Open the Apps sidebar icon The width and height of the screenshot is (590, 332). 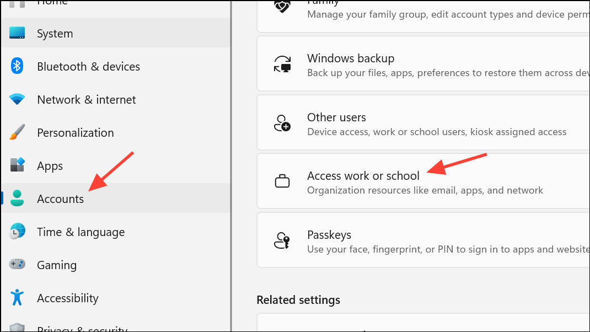click(x=17, y=165)
